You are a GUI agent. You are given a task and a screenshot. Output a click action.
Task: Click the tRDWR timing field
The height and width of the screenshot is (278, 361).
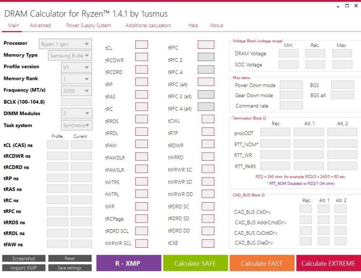(208, 144)
